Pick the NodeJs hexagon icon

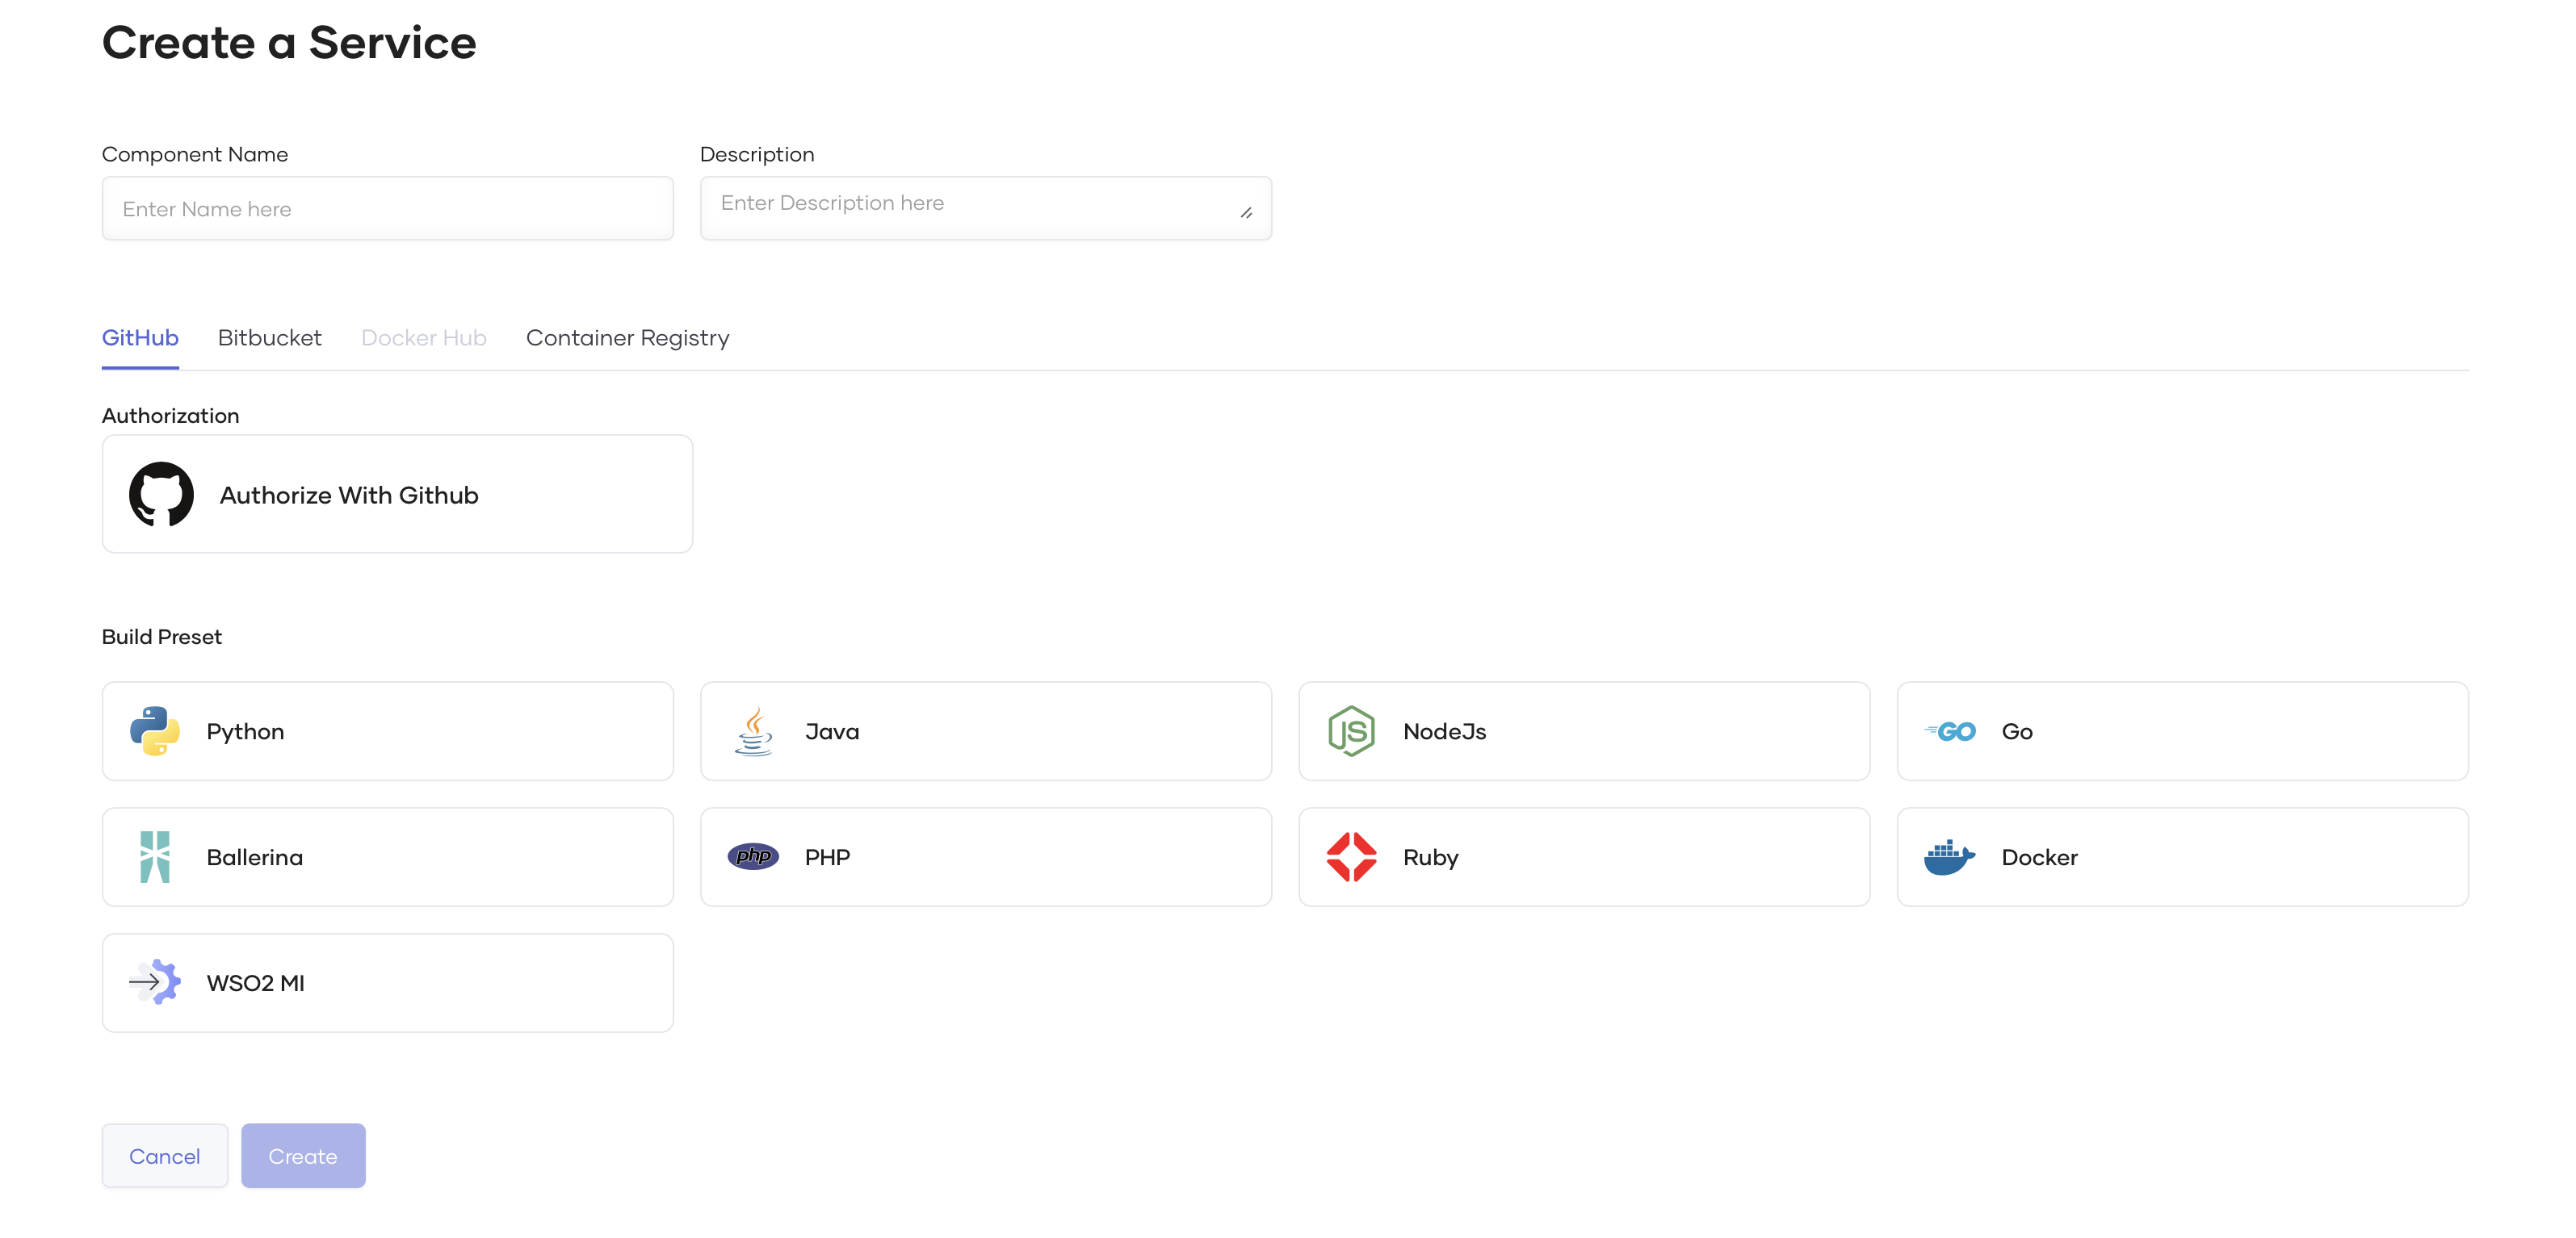tap(1351, 731)
